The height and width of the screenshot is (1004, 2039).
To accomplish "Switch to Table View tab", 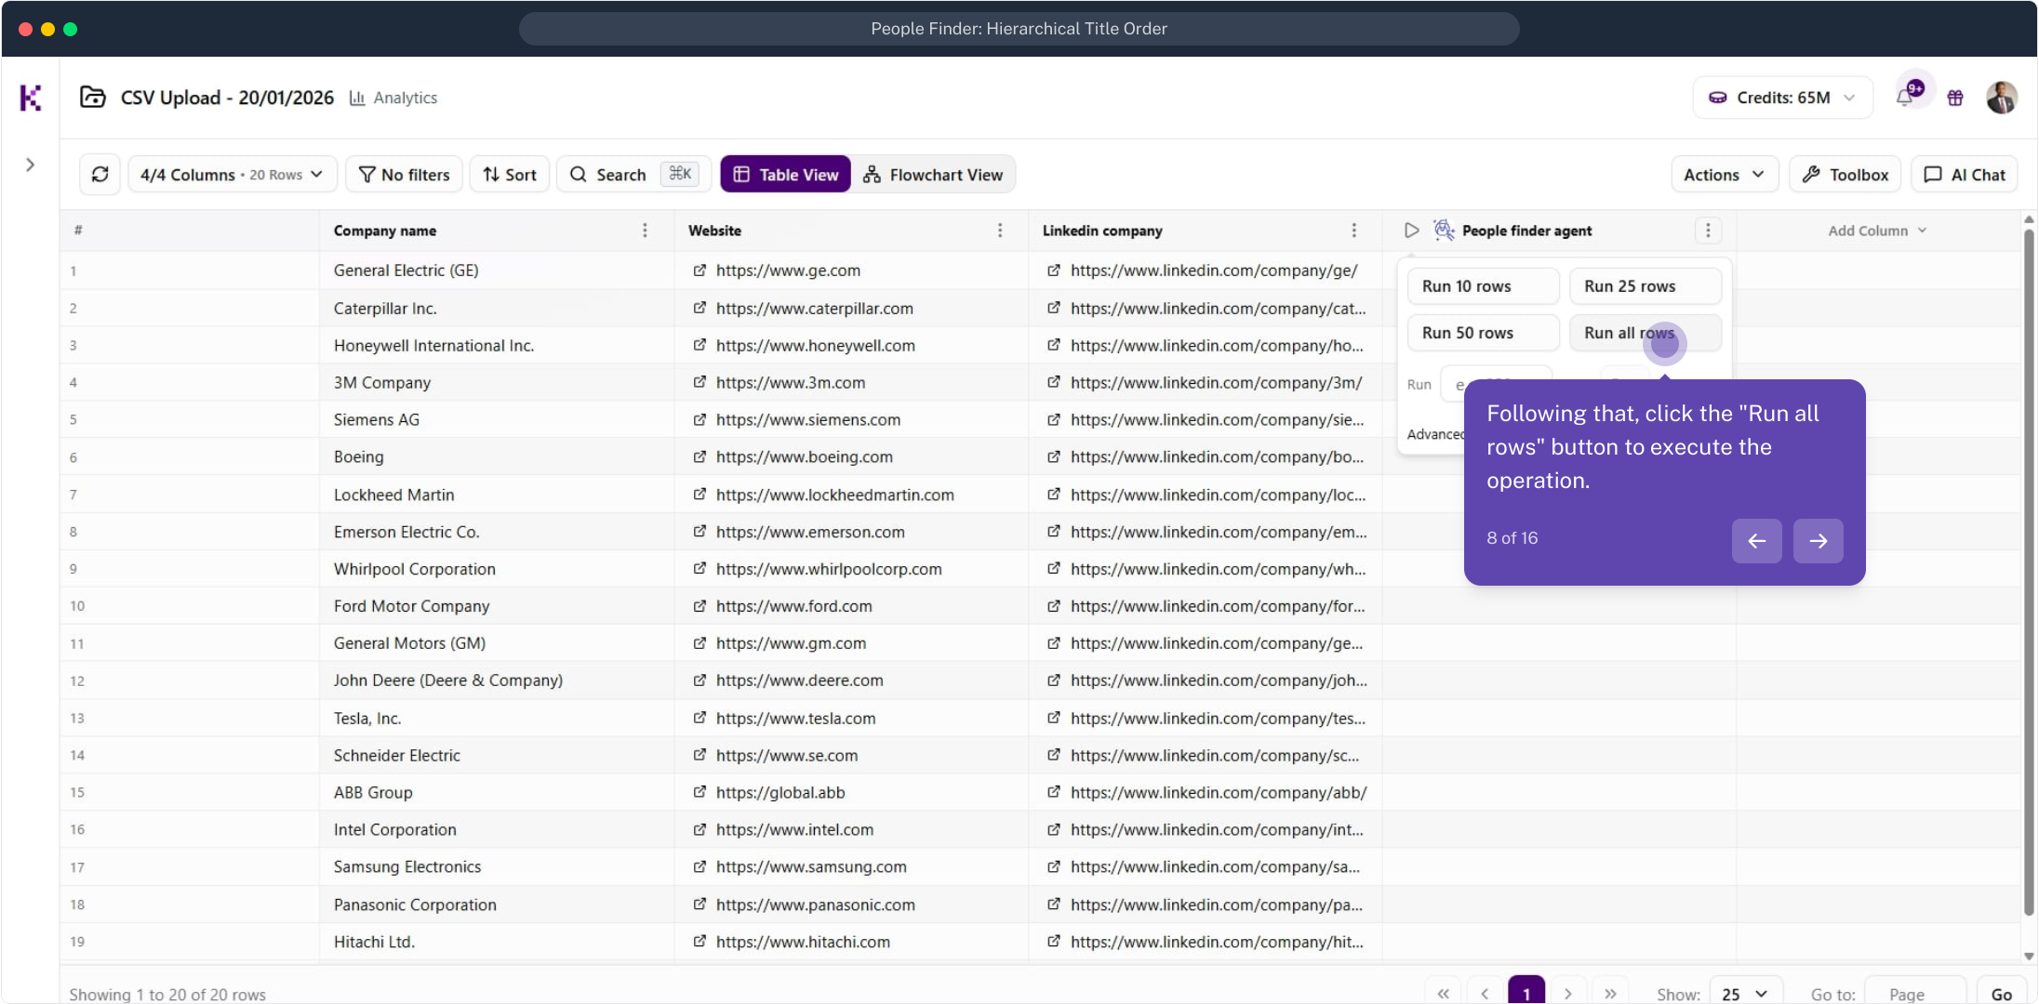I will [786, 175].
